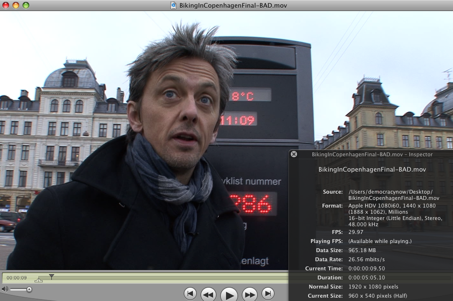The image size is (453, 301).
Task: Click the Fast Forward button
Action: pyautogui.click(x=250, y=294)
